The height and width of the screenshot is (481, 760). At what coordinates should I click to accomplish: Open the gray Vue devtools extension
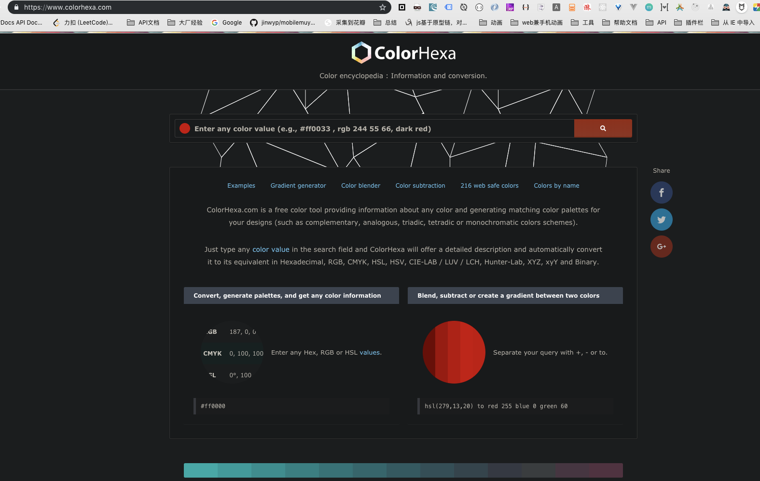[634, 7]
